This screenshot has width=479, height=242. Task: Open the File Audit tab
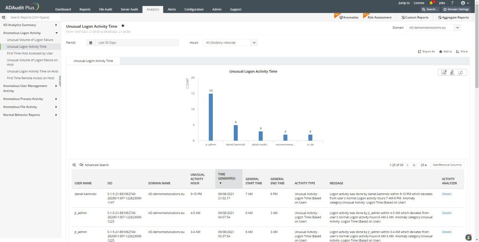105,9
